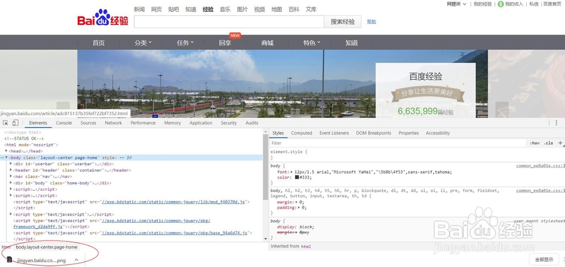The width and height of the screenshot is (565, 267).
Task: Open the Network tab
Action: [x=113, y=123]
